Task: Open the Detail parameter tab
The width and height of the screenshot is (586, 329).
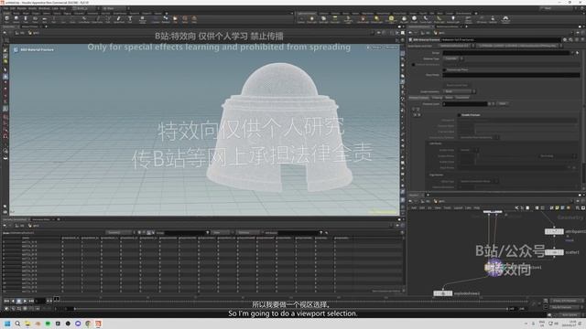Action: (x=449, y=98)
